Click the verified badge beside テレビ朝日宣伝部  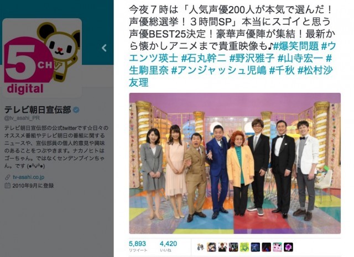pyautogui.click(x=76, y=110)
